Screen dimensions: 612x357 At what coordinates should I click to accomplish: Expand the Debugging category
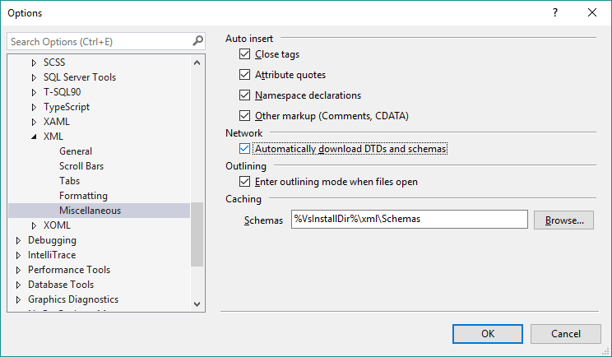click(x=19, y=240)
